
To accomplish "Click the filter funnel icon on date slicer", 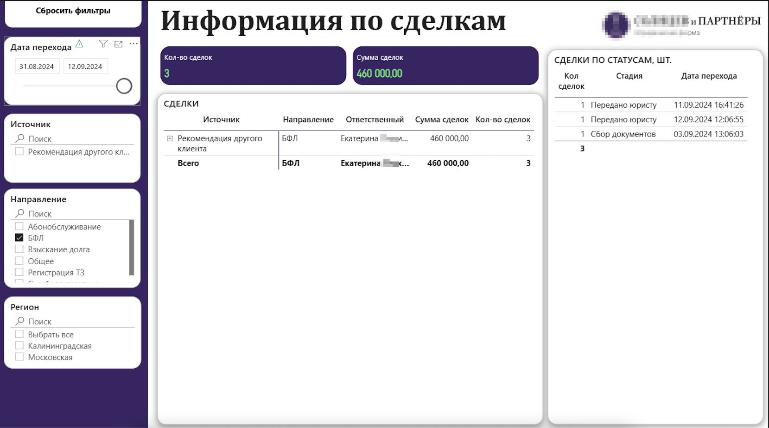I will click(x=103, y=44).
